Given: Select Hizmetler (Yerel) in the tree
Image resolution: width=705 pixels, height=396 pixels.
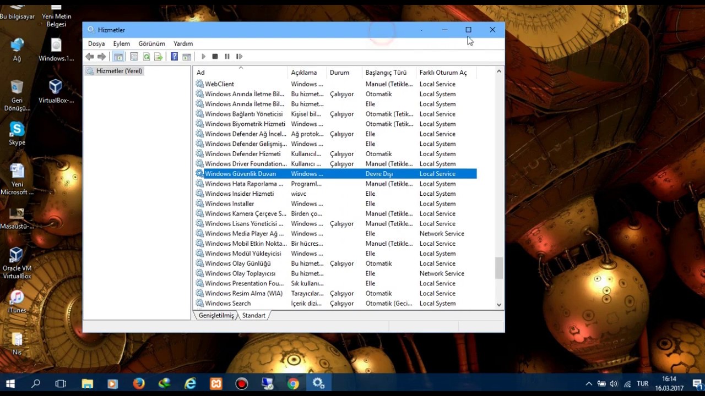Looking at the screenshot, I should pos(115,71).
